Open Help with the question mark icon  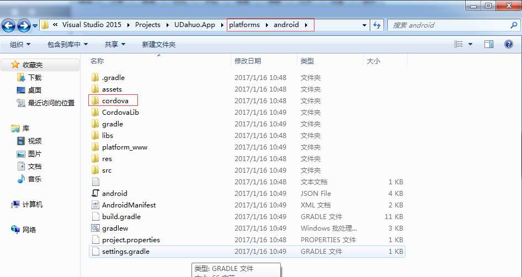click(x=509, y=44)
